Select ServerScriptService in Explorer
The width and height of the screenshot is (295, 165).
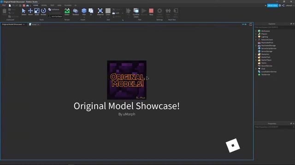point(268,49)
